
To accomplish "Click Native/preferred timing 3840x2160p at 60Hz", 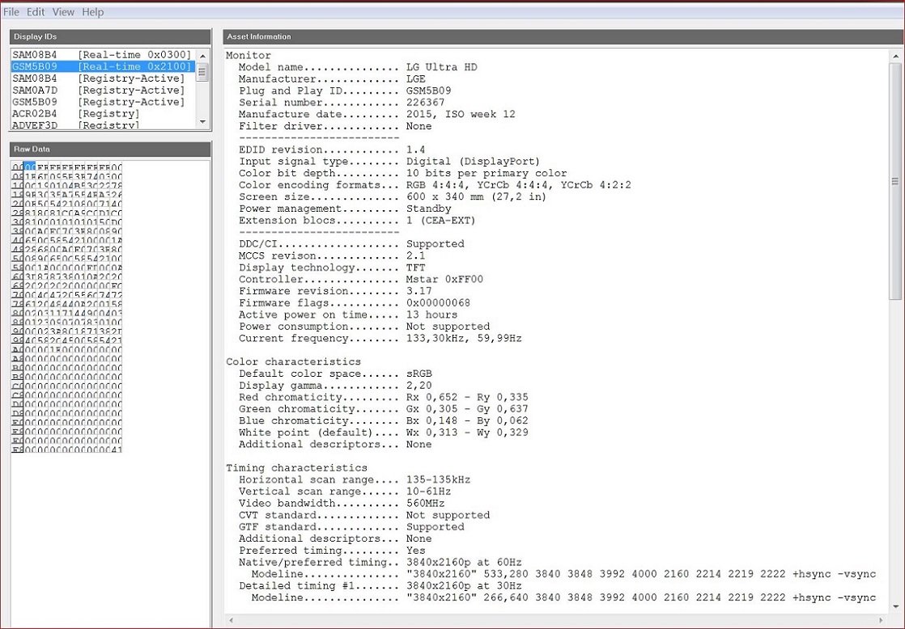I will click(x=464, y=562).
